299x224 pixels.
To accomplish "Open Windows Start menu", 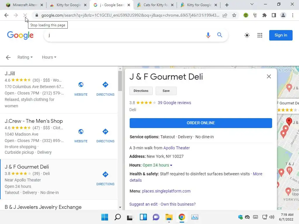I will point(105,217).
